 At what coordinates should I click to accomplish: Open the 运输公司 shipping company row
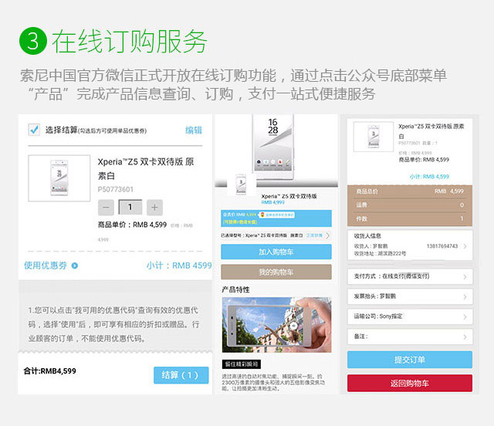coord(409,316)
